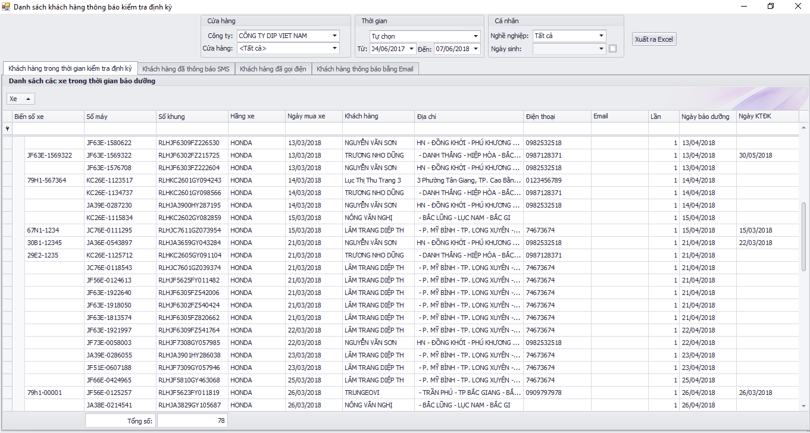Open the Khách hàng đã gọi điện tab

point(273,69)
